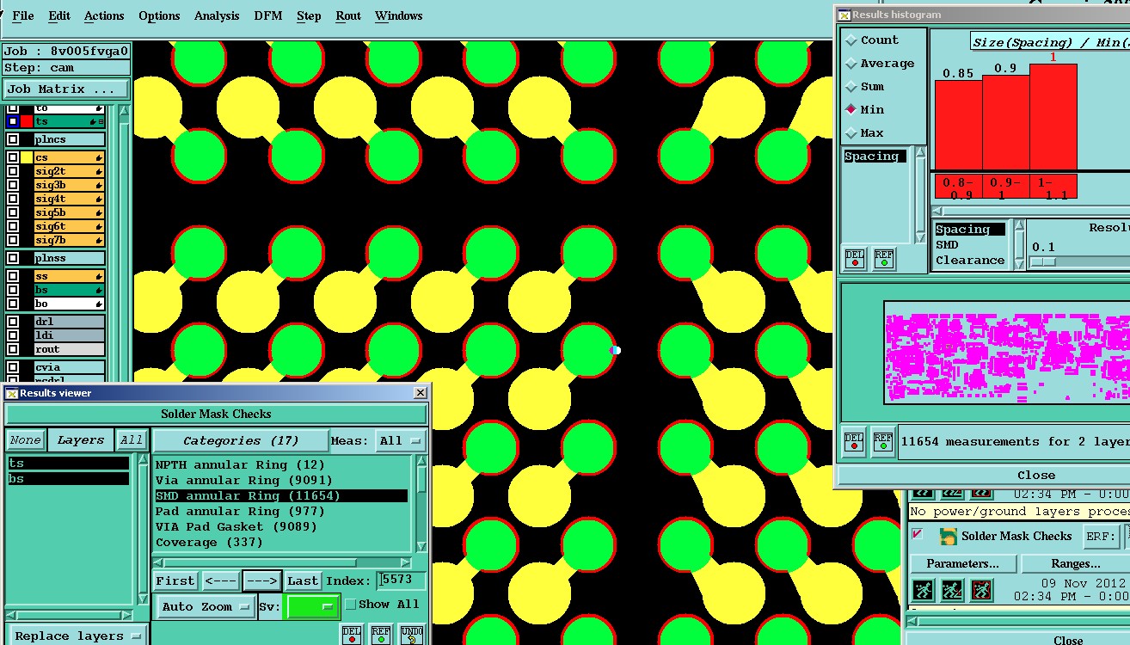Click the Last result button

303,580
